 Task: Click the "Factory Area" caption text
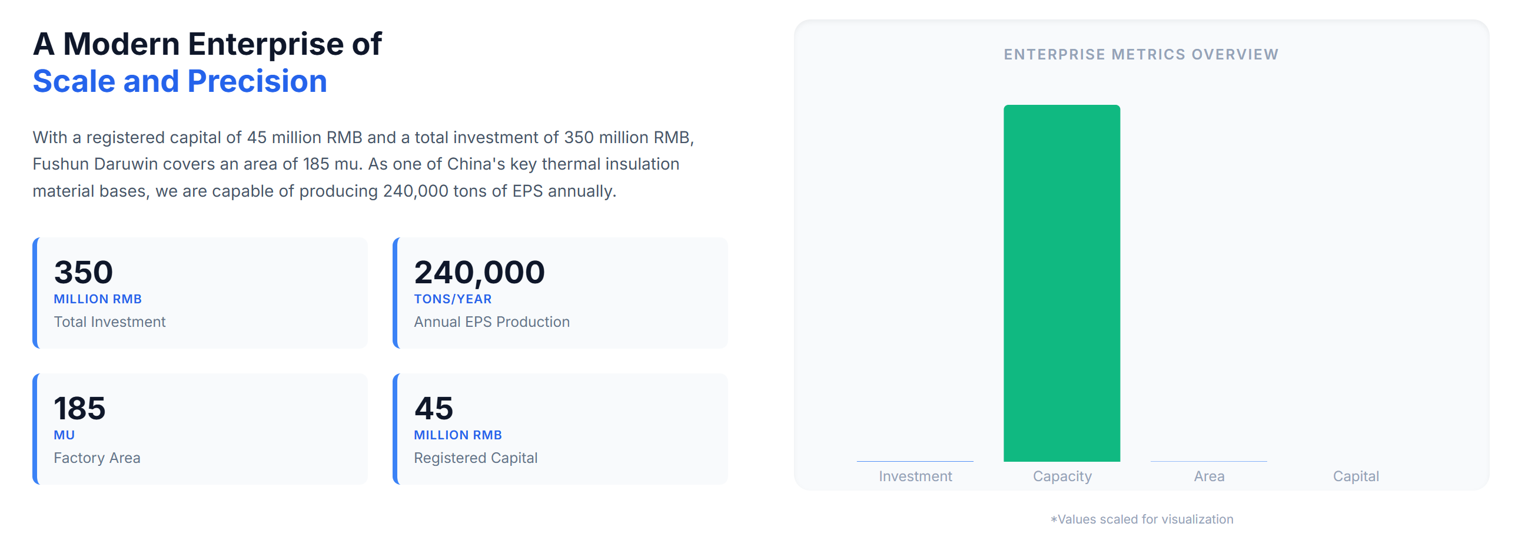97,458
